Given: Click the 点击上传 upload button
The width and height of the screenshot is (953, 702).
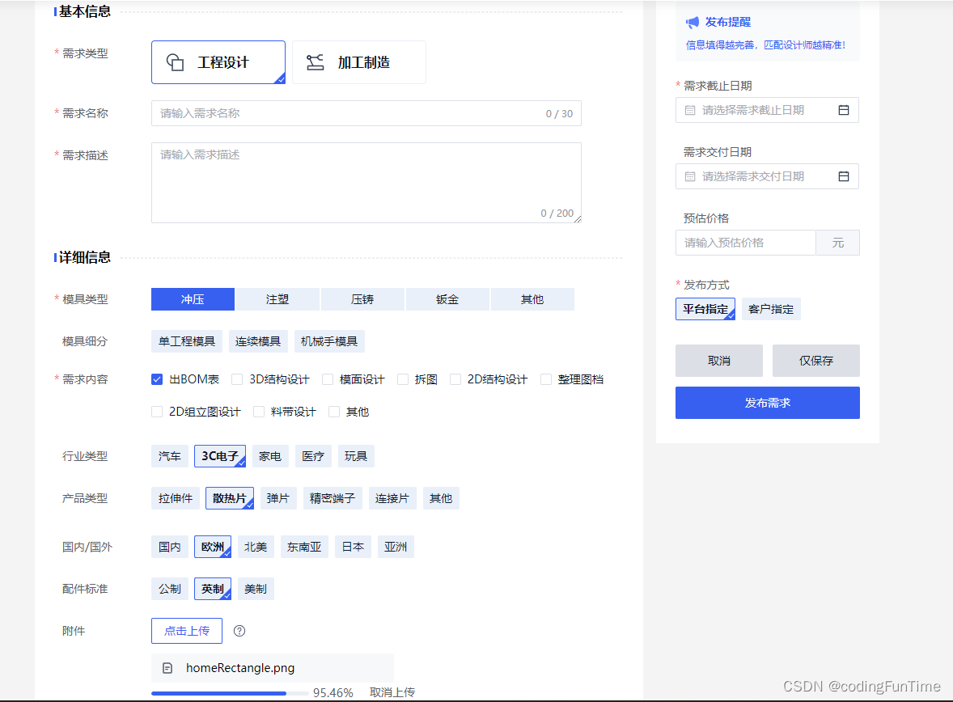Looking at the screenshot, I should click(187, 631).
